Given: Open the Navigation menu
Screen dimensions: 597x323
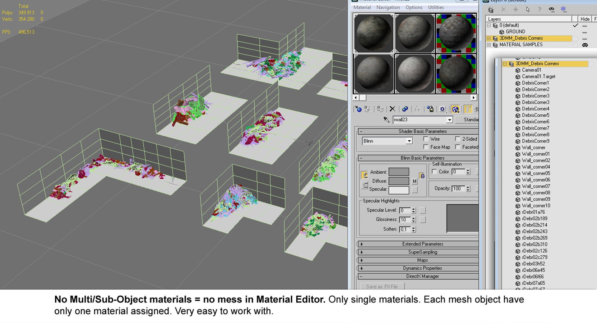Looking at the screenshot, I should click(388, 7).
